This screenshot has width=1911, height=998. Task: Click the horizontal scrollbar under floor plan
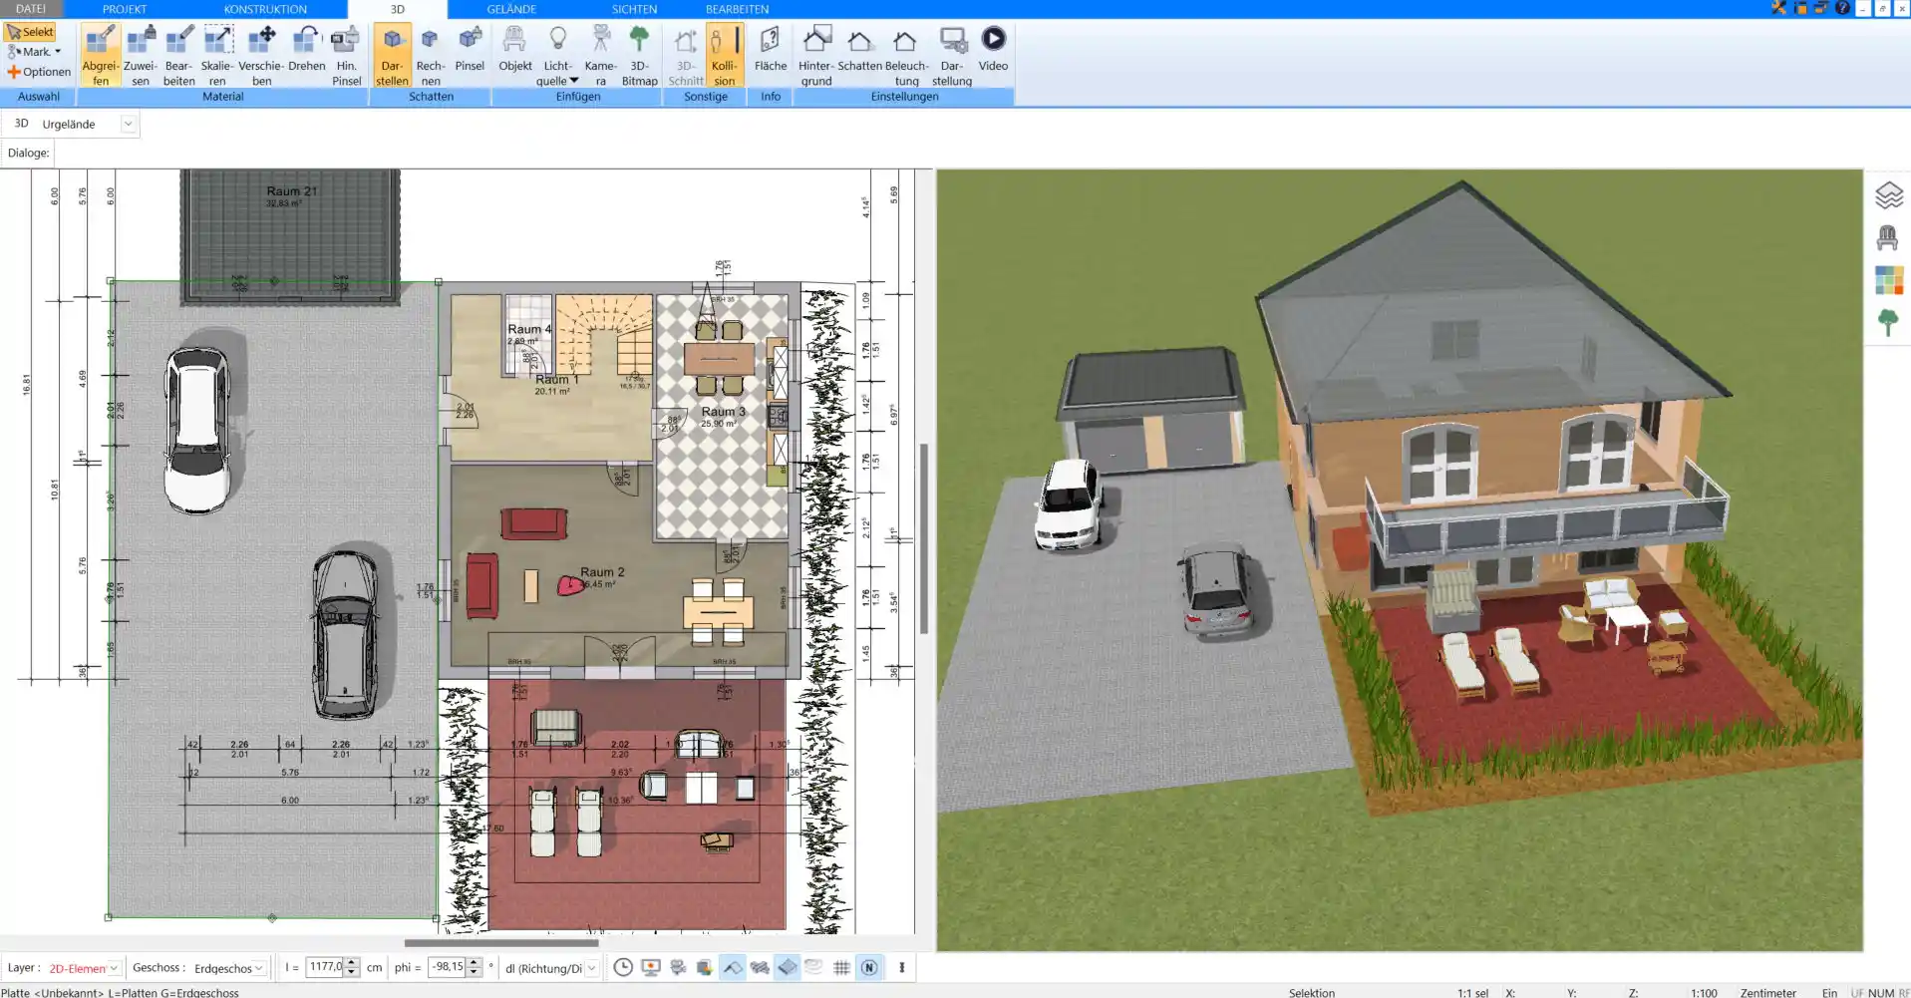(x=501, y=942)
